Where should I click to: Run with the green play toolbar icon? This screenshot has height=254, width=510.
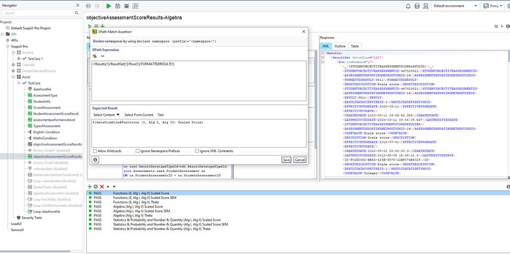pyautogui.click(x=109, y=6)
